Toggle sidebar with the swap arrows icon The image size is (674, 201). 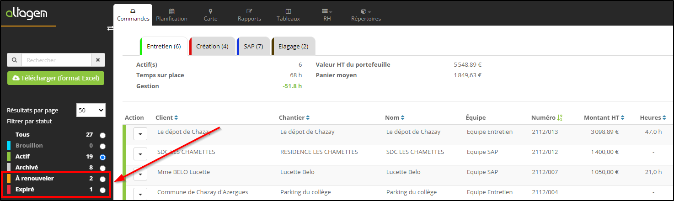click(110, 28)
